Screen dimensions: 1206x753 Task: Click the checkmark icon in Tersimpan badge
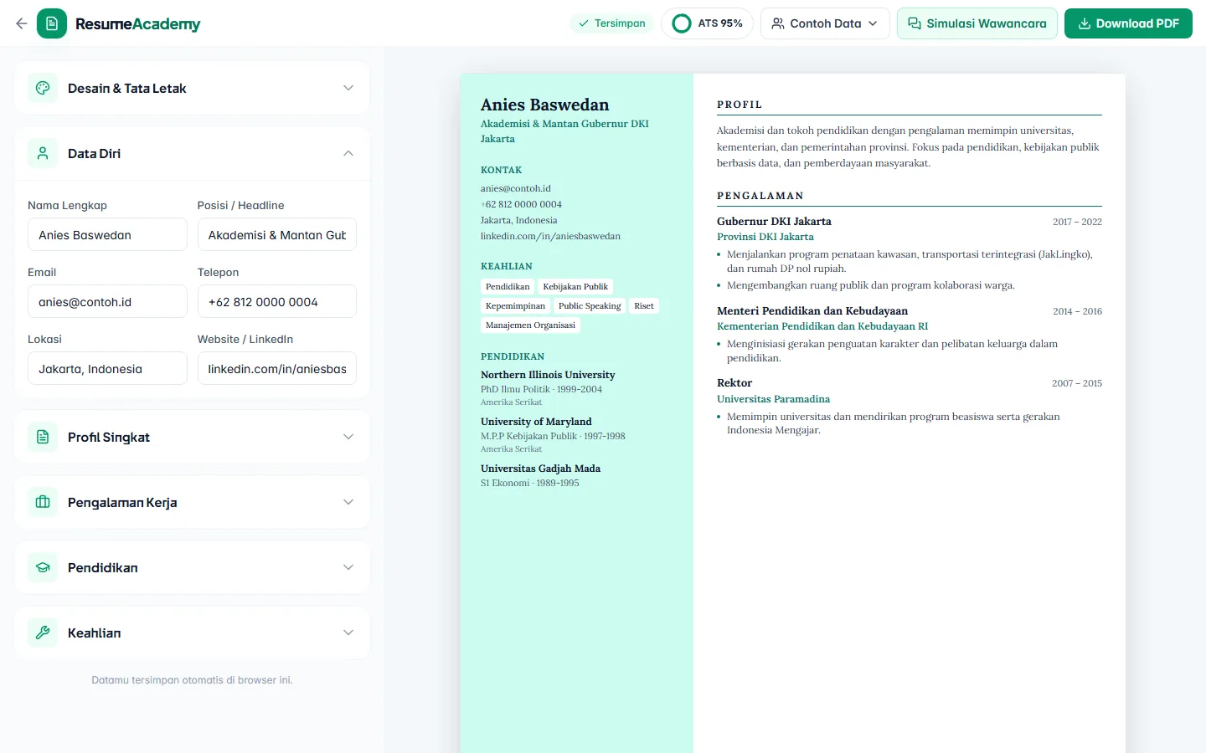584,23
